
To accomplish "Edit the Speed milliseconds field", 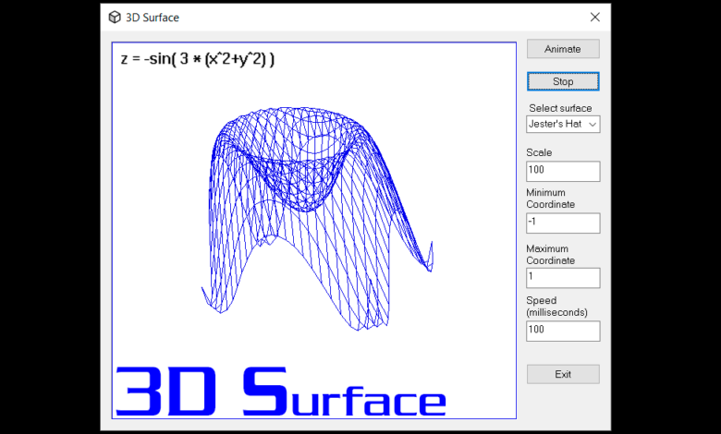I will coord(563,331).
